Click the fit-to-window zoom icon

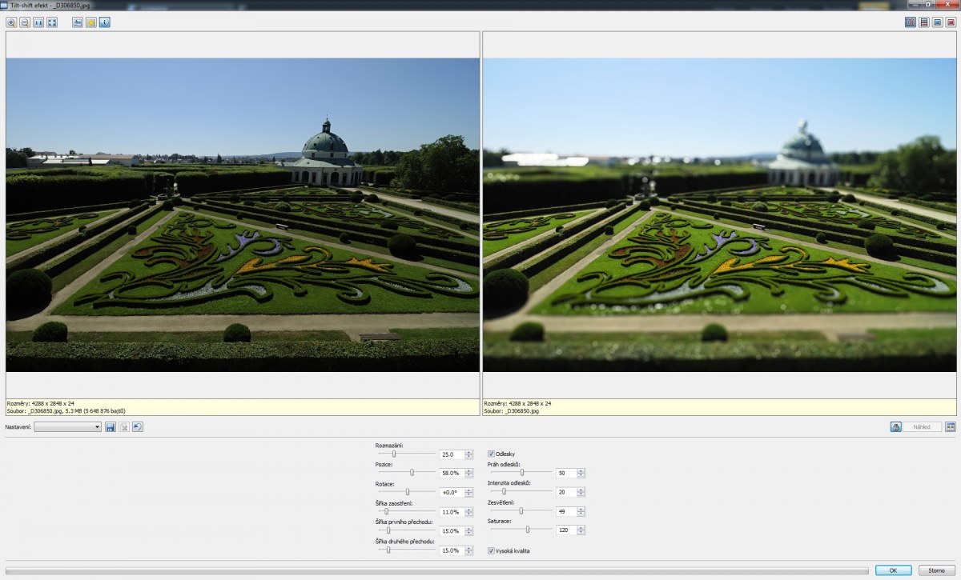52,22
